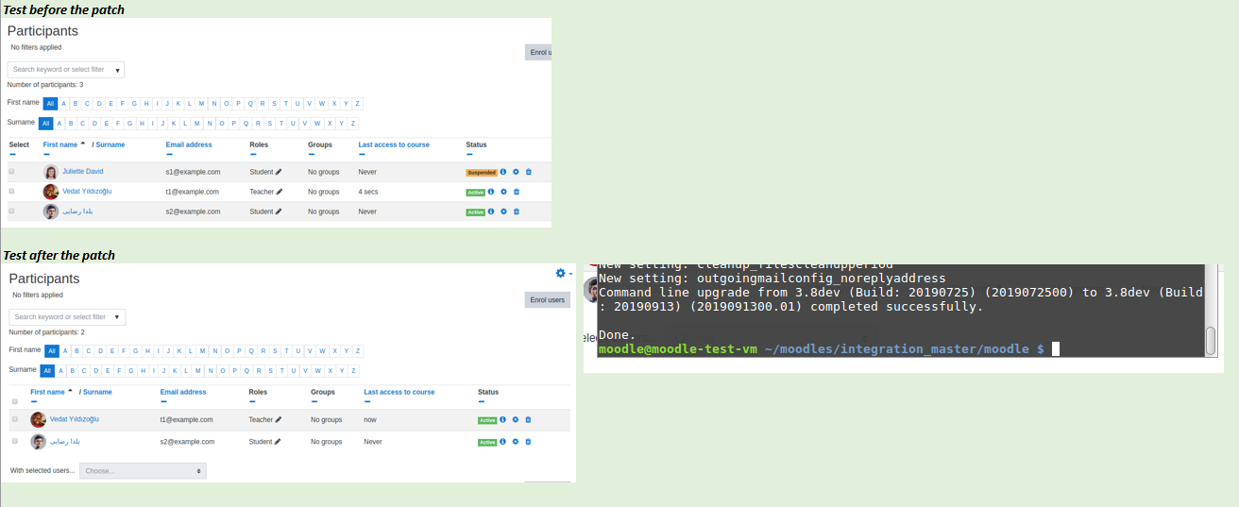
Task: Unenrol s2@example.com via trash icon, after-patch table
Action: point(529,442)
